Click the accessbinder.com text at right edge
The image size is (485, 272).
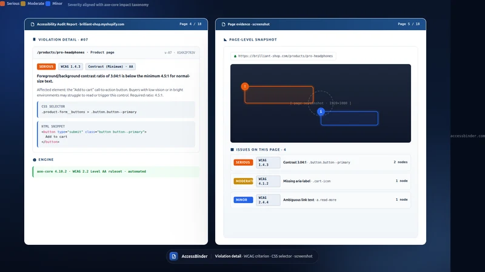click(467, 136)
